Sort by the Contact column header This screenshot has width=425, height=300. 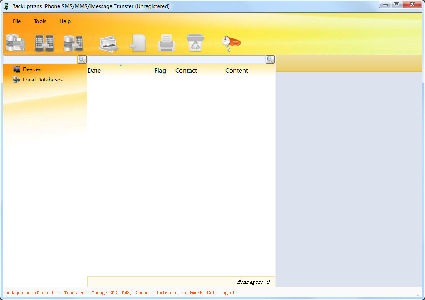coord(186,71)
